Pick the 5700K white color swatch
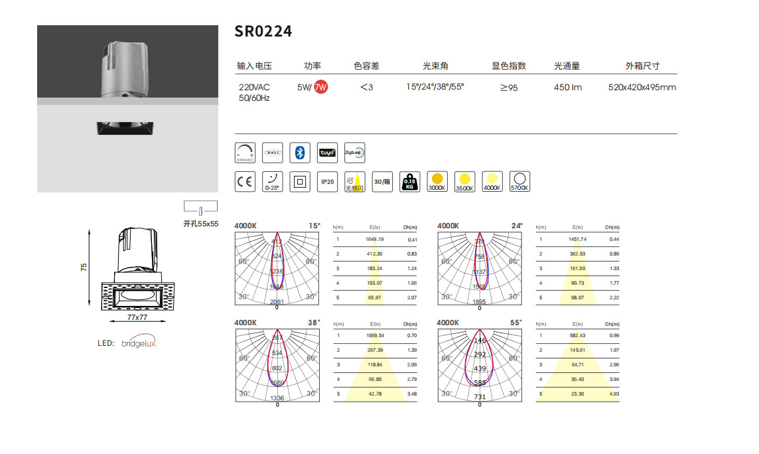 519,181
